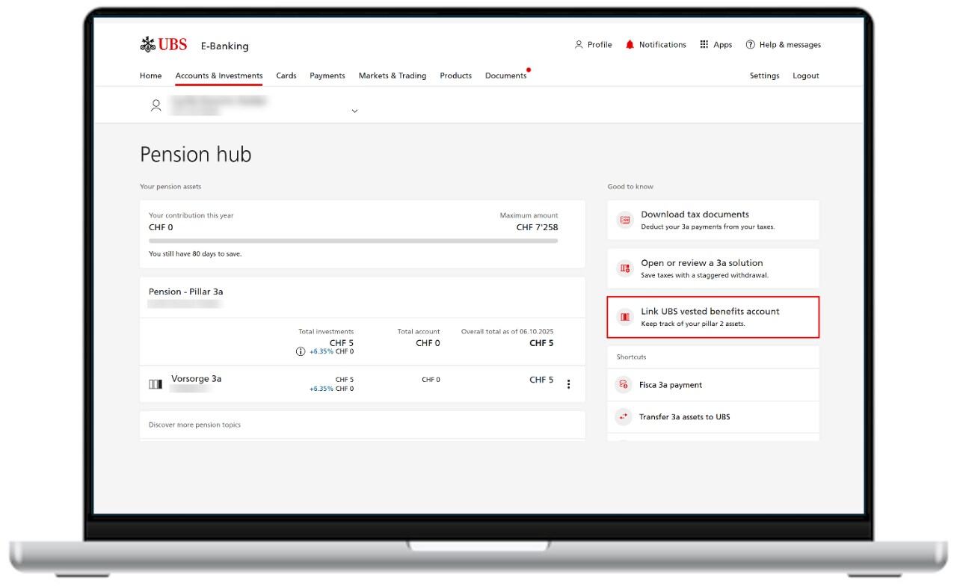Click the info icon beside +6.35% total investments
Viewport: 957px width, 586px height.
300,351
